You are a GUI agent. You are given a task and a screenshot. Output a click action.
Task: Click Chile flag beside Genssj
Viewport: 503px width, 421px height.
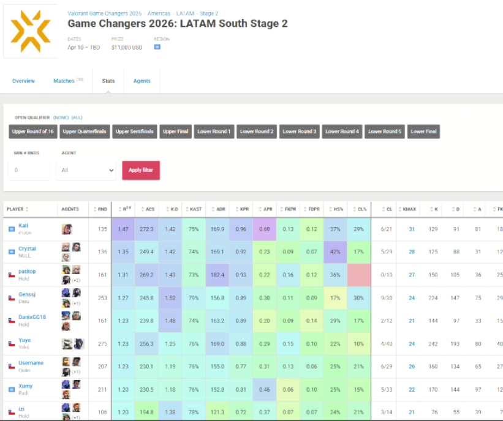pyautogui.click(x=12, y=298)
